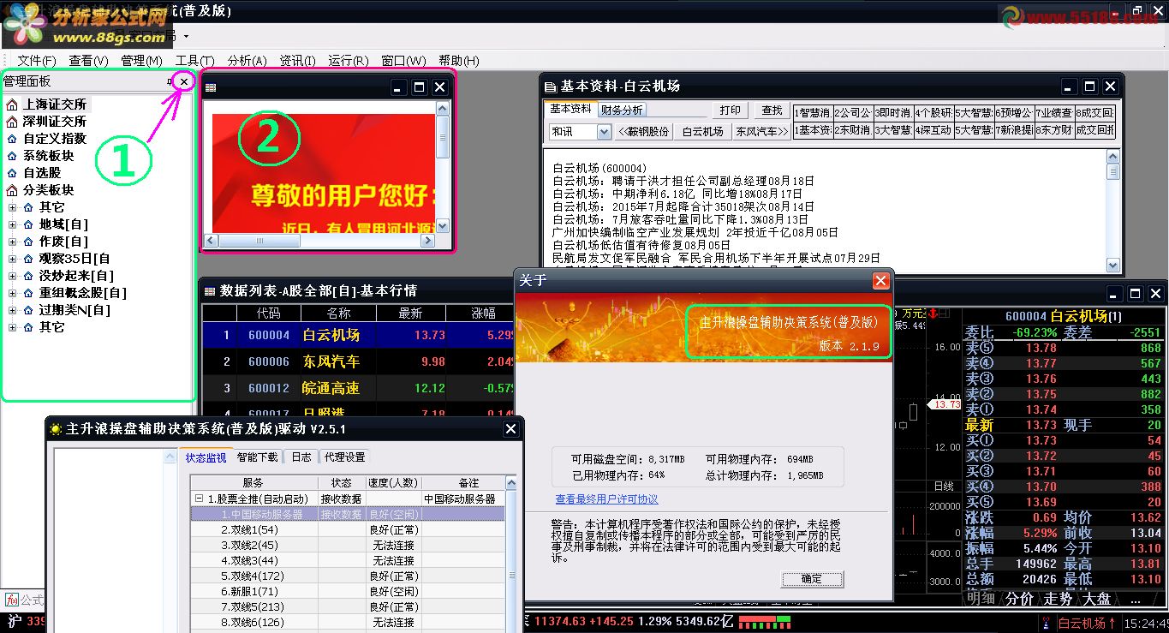Expand the 过期类N[自] tree node
This screenshot has width=1169, height=633.
point(12,310)
